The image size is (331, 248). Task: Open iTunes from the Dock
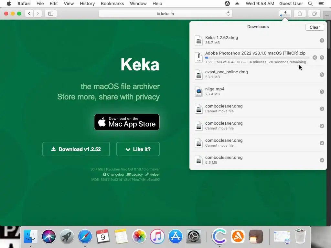click(157, 236)
